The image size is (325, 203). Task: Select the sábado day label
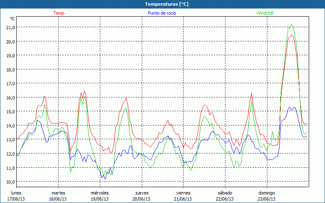click(225, 193)
